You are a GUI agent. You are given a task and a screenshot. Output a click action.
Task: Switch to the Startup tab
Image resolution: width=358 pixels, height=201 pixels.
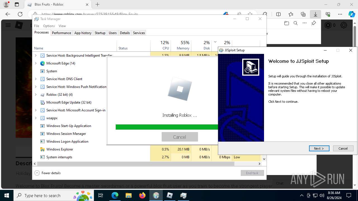(x=100, y=33)
